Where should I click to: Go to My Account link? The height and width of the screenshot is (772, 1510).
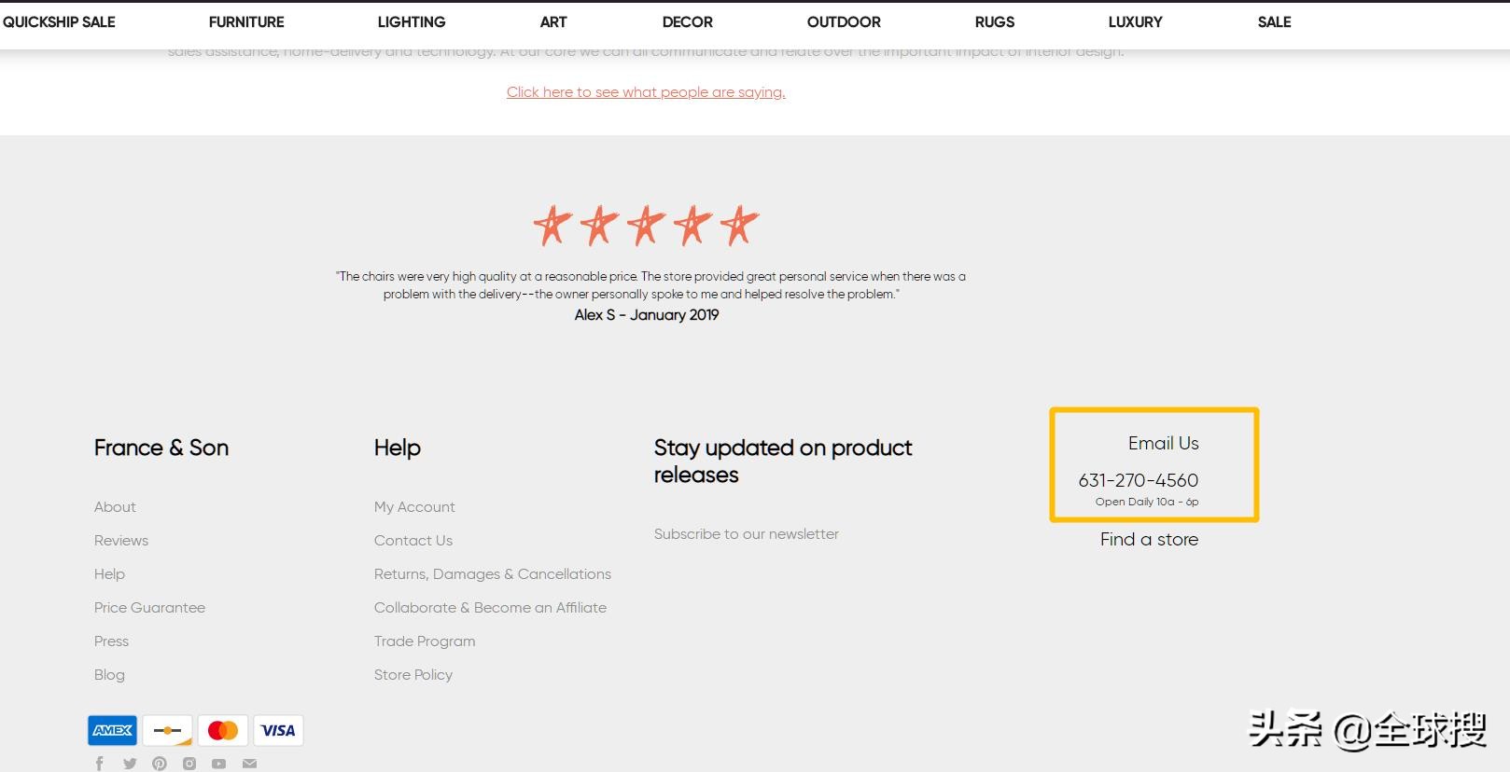point(414,506)
